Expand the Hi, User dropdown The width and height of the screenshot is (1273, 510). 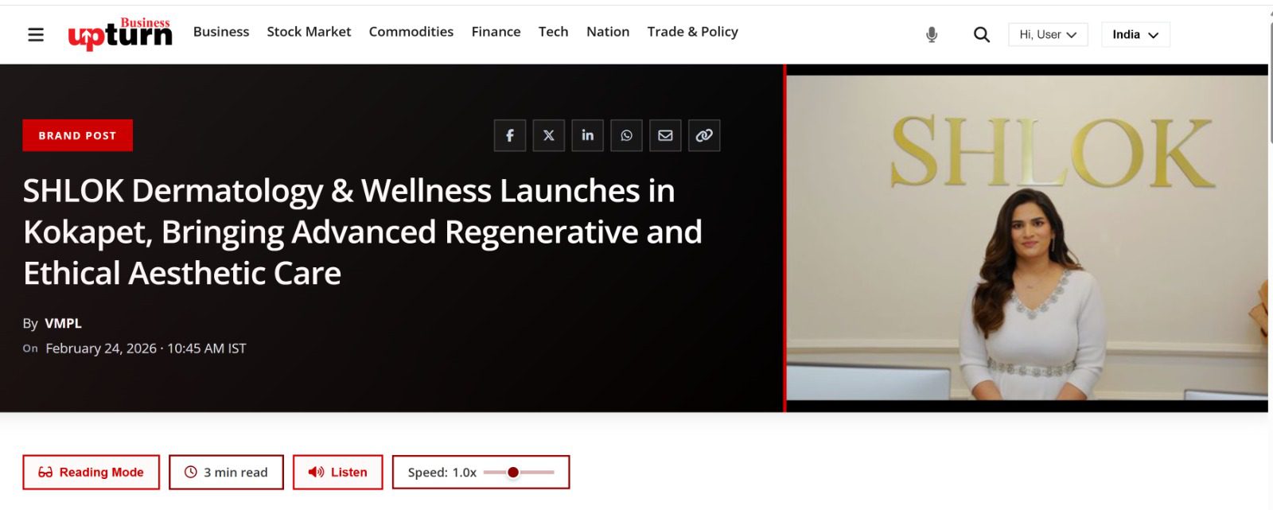(1048, 34)
